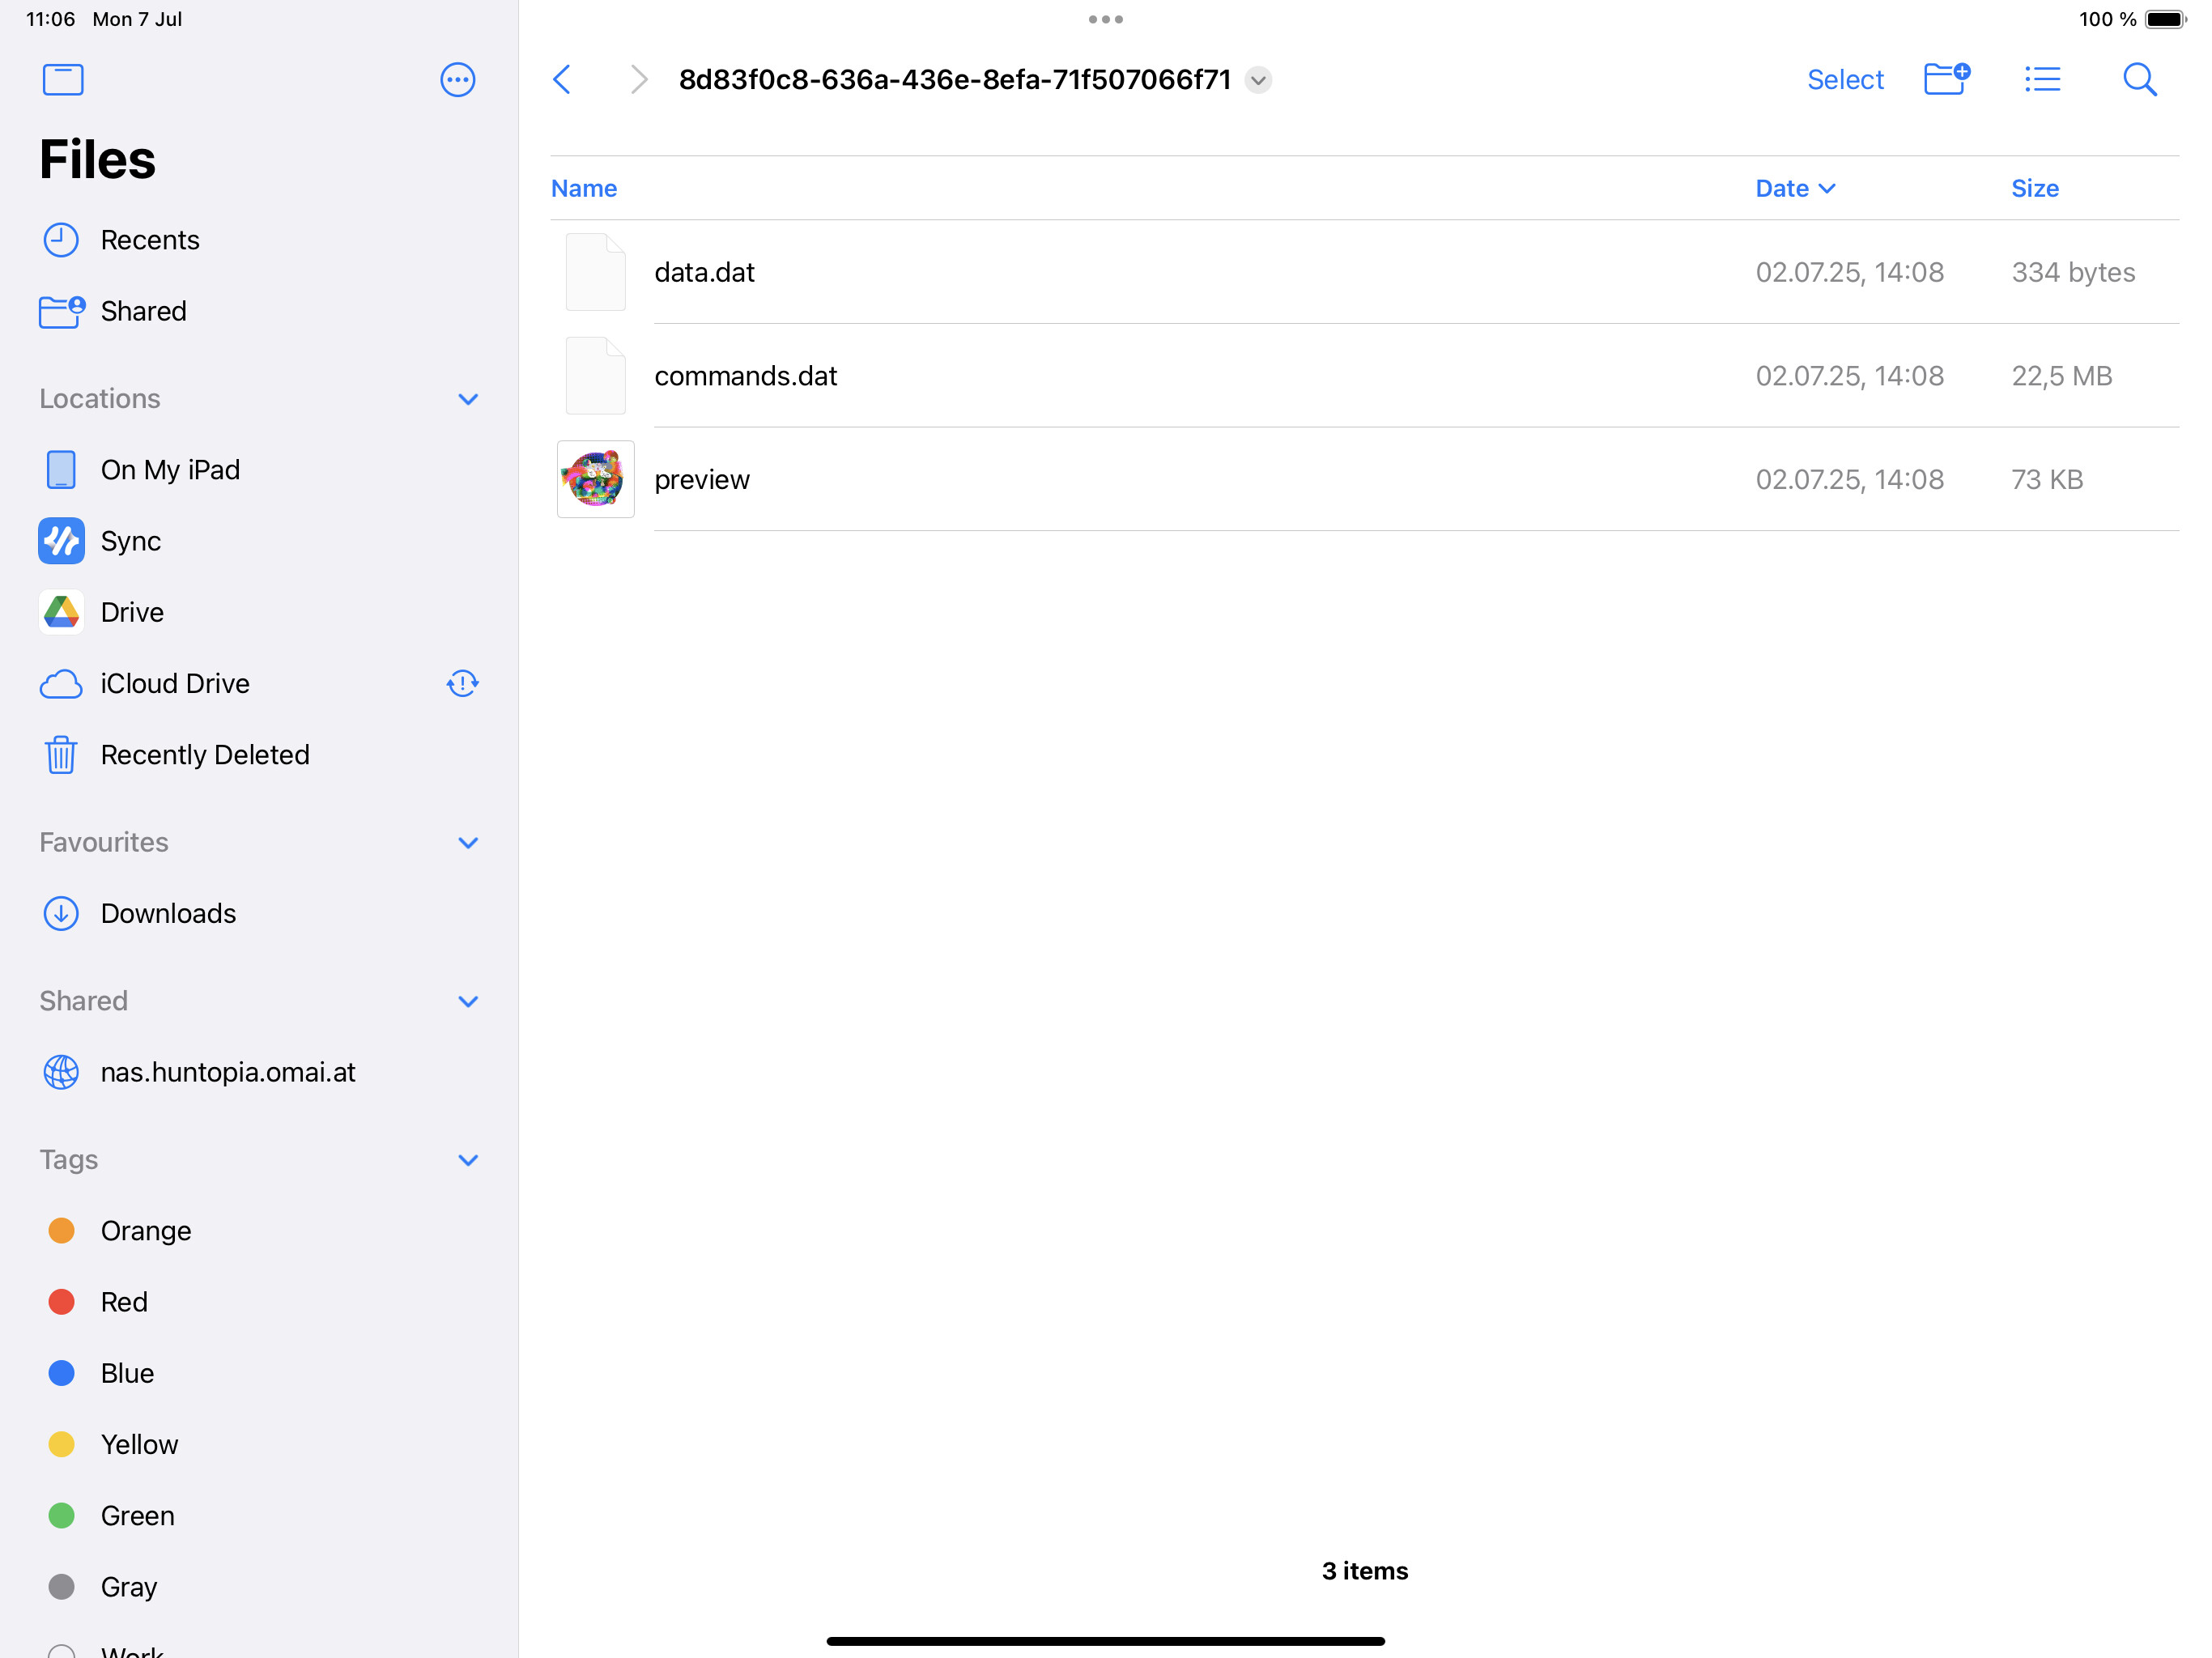The image size is (2212, 1658).
Task: Open the sidebar more options ellipsis
Action: point(457,80)
